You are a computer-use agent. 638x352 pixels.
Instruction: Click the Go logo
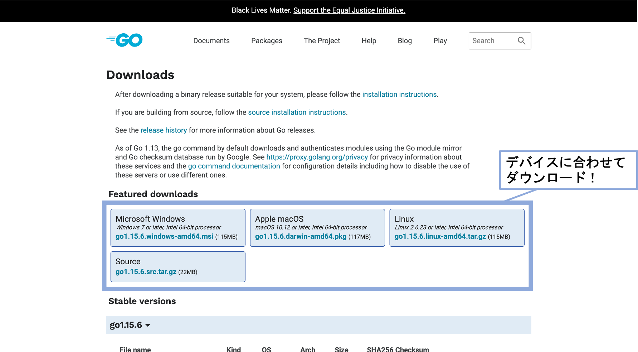click(x=125, y=40)
